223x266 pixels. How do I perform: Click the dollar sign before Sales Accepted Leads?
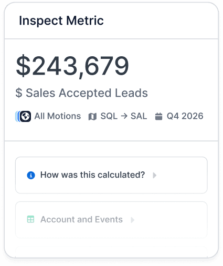click(19, 93)
